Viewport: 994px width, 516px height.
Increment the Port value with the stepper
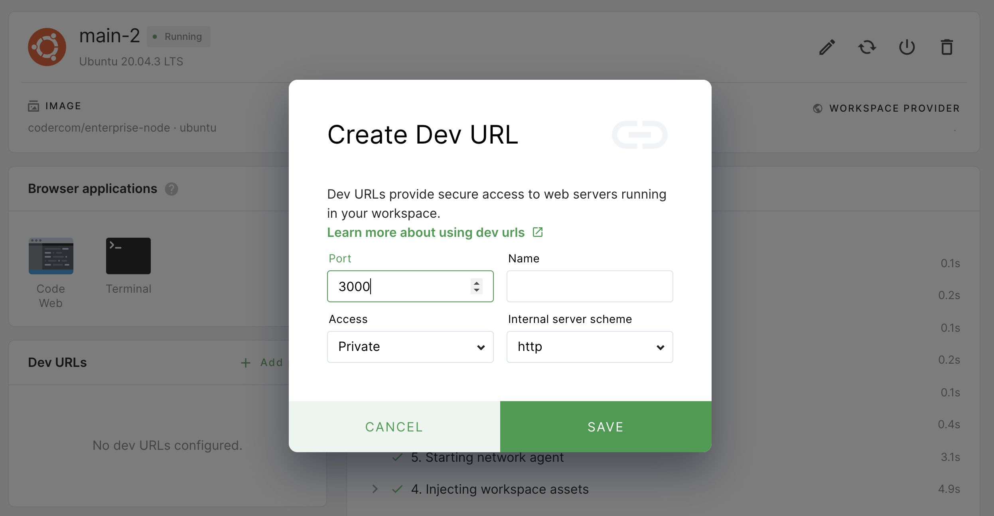click(476, 283)
